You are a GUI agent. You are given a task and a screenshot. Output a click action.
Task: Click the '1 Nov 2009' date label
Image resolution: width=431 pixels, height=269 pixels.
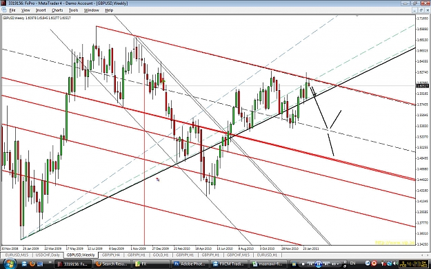point(138,248)
